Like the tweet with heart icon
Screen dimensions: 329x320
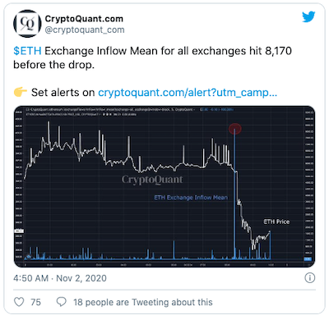click(x=19, y=302)
